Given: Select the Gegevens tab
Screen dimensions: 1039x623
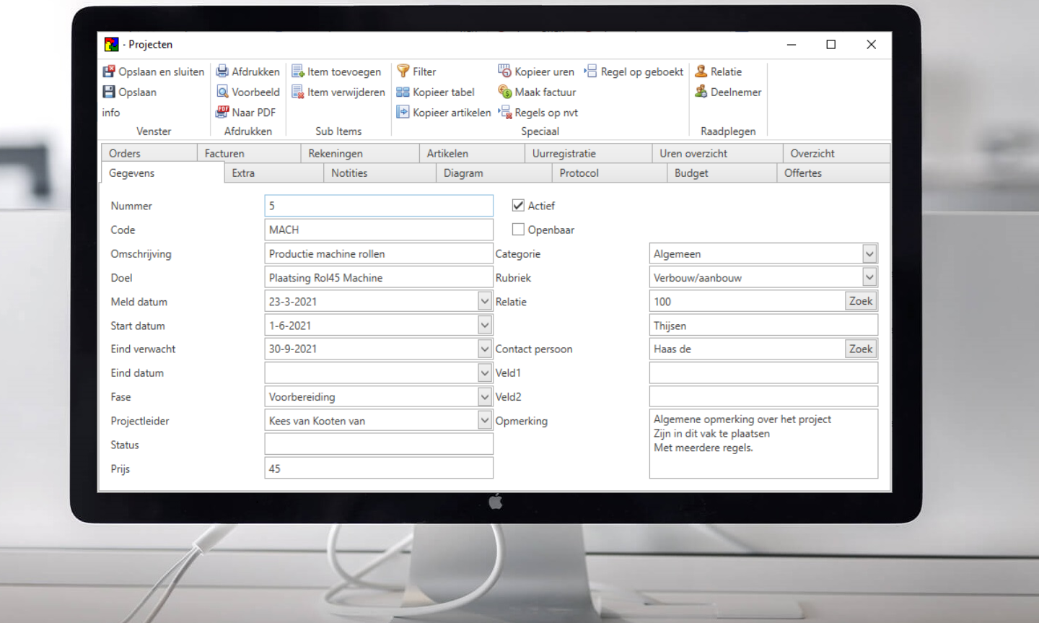Looking at the screenshot, I should click(x=162, y=173).
